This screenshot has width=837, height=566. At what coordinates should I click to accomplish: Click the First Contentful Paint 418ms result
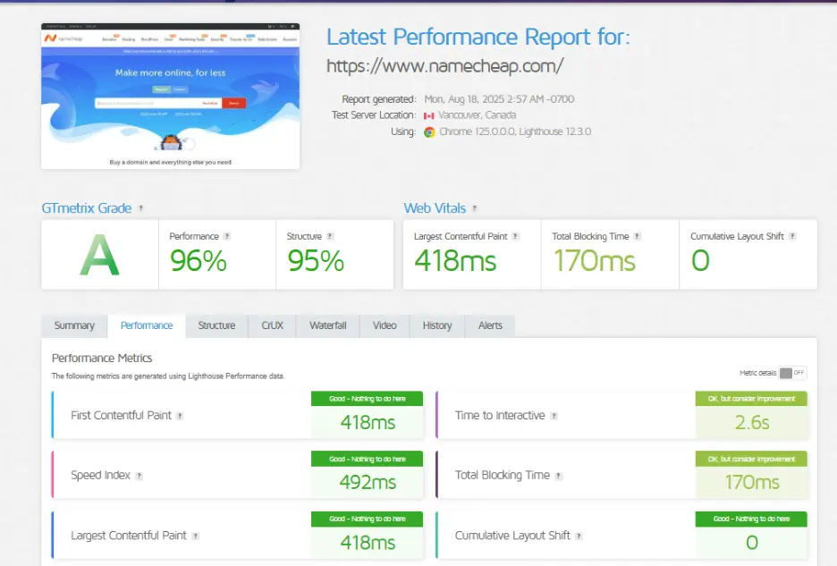[x=368, y=423]
